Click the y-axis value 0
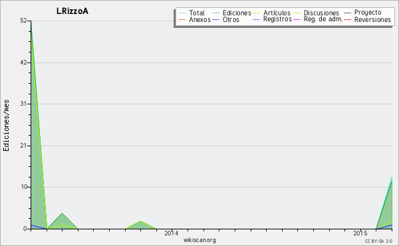The image size is (399, 246). [x=25, y=229]
